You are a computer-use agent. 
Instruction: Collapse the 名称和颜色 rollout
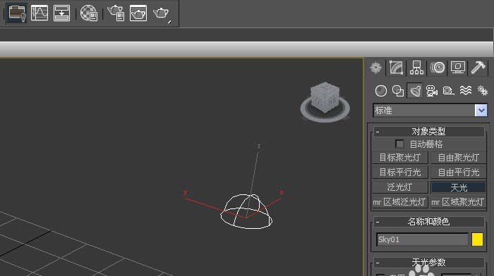click(429, 222)
